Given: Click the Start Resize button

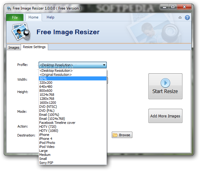Looking at the screenshot, I should (x=165, y=86).
